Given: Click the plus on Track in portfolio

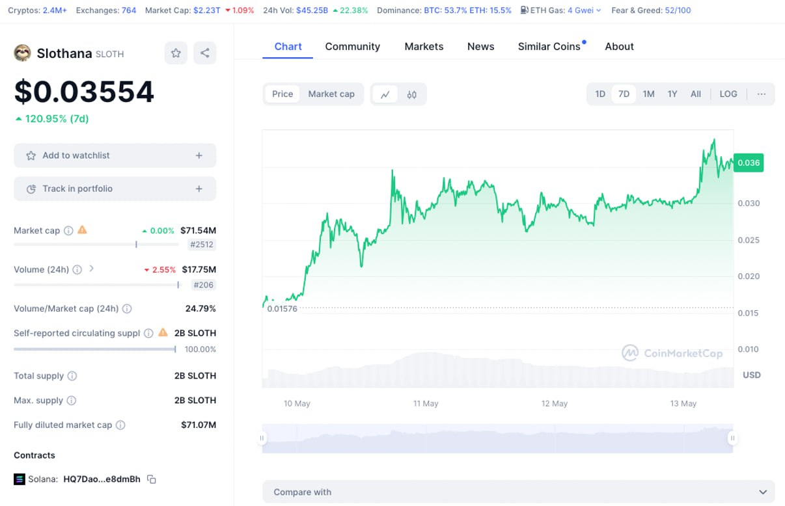Looking at the screenshot, I should pos(199,189).
